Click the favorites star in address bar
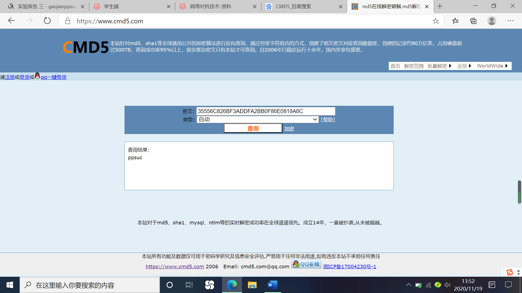The image size is (522, 293). (x=436, y=21)
